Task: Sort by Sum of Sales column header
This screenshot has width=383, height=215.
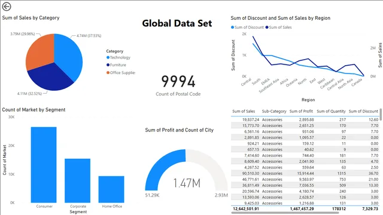Action: (244, 111)
